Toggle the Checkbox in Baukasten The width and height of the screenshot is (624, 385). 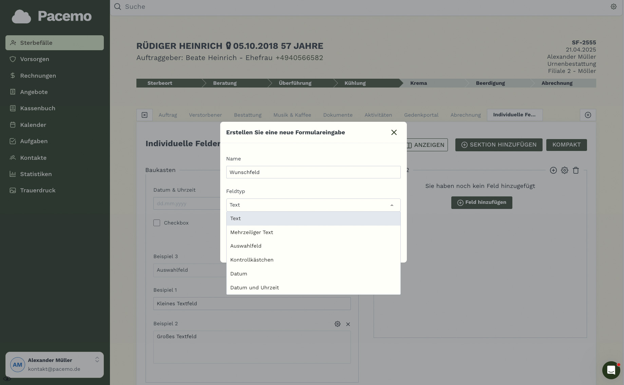pos(157,223)
